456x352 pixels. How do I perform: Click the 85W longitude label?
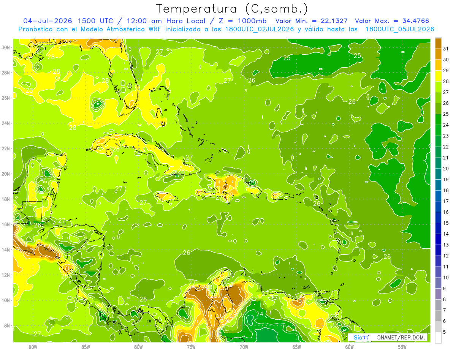point(85,347)
